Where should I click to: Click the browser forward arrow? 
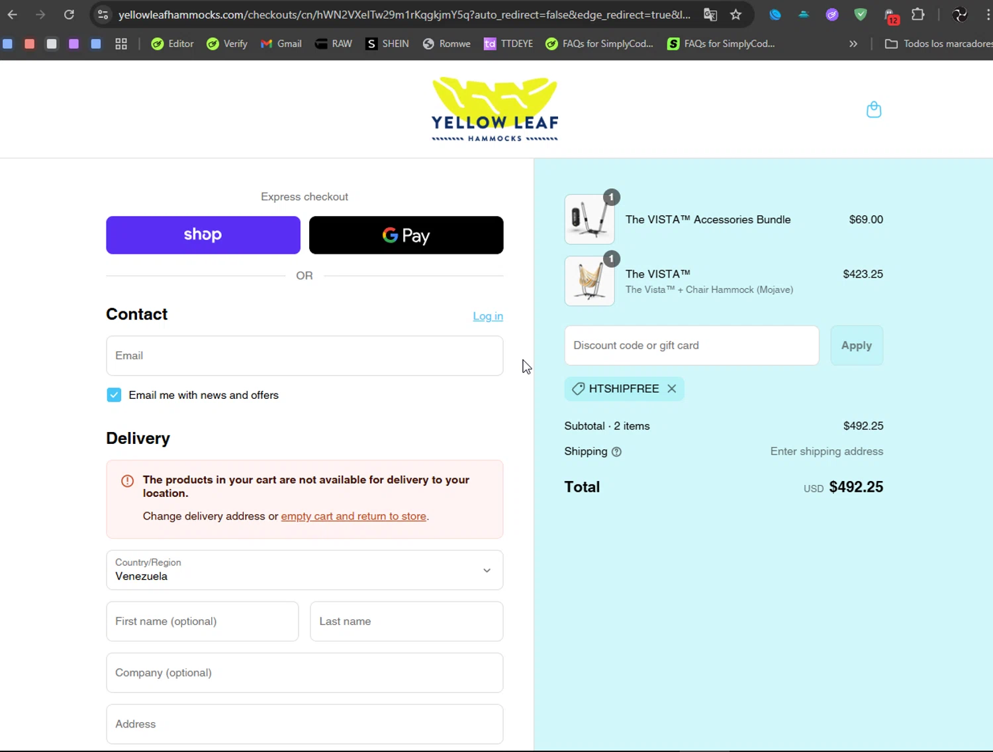[40, 15]
